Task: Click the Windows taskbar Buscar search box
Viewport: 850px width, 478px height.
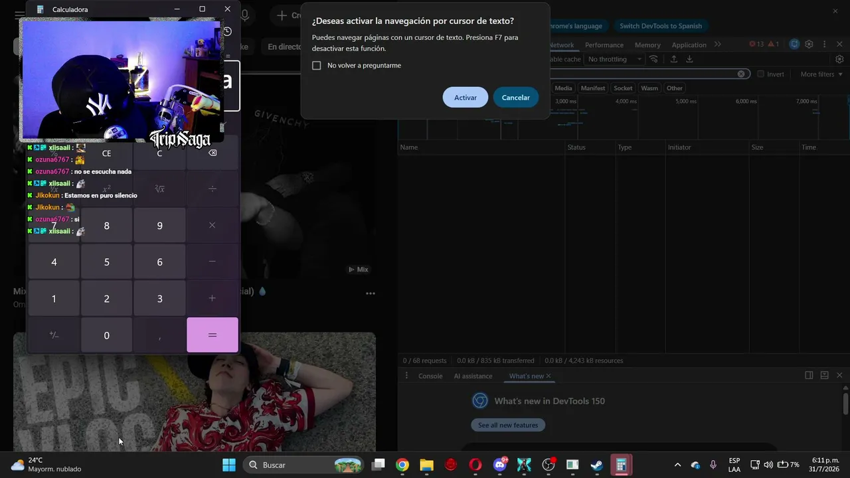Action: 303,465
